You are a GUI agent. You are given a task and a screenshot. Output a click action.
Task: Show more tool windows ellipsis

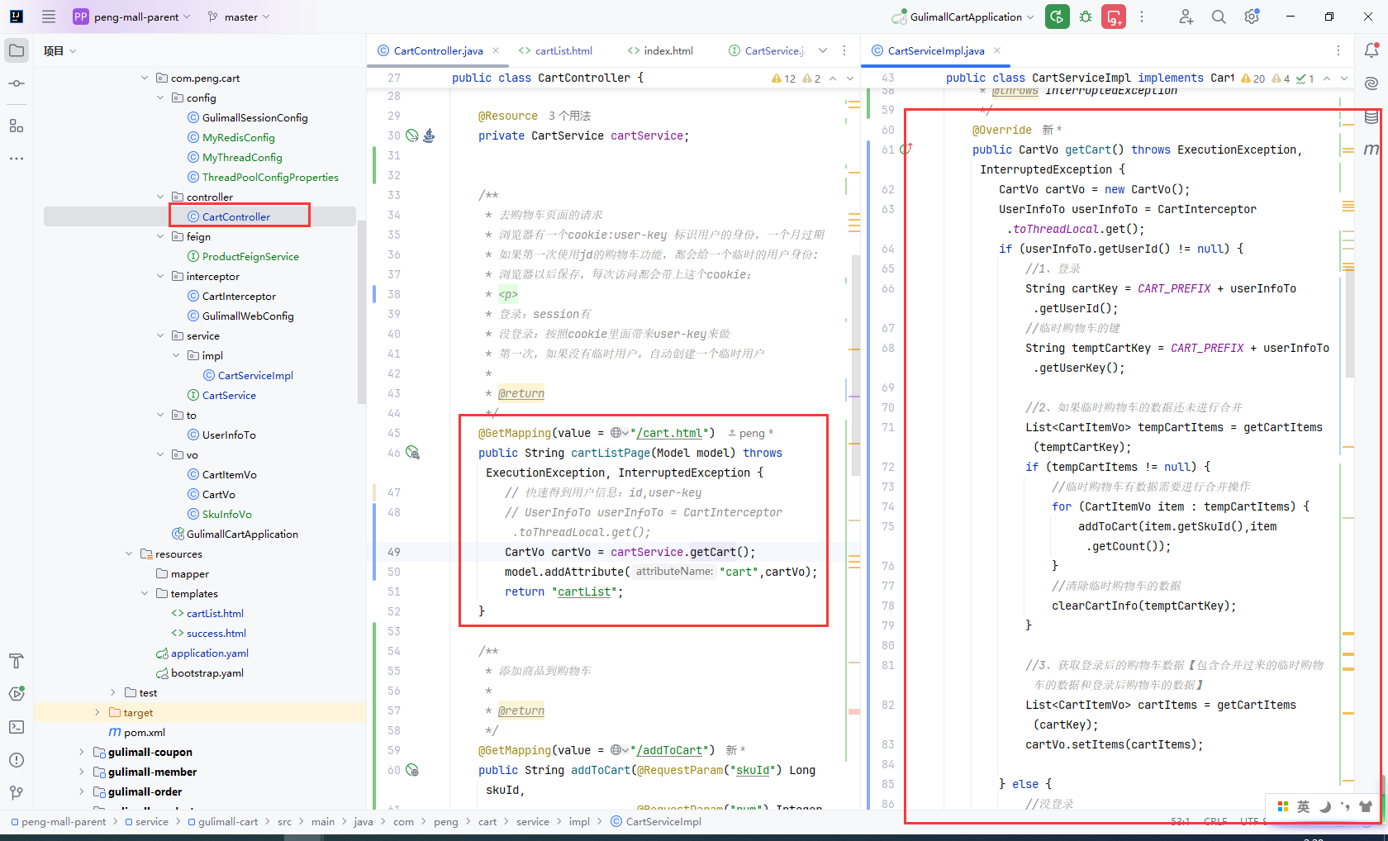[17, 158]
